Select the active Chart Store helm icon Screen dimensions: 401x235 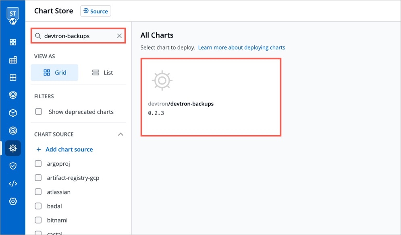click(x=13, y=148)
